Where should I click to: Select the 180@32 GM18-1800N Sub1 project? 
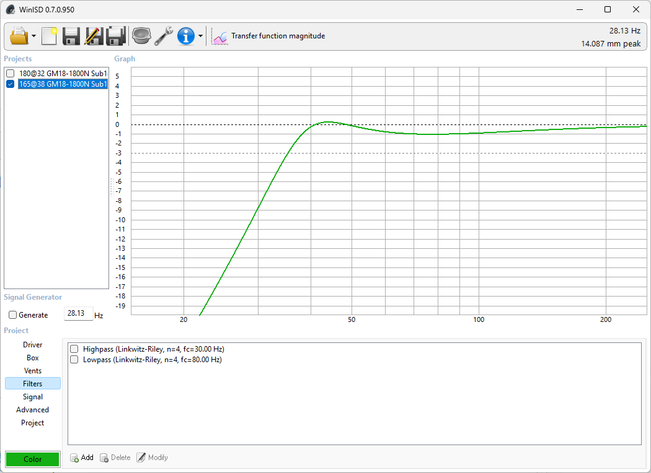click(63, 74)
